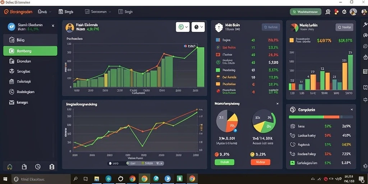Screen dimensions: 368x184
Task: Toggle the pale green legend item below the line chart
Action: click(131, 164)
